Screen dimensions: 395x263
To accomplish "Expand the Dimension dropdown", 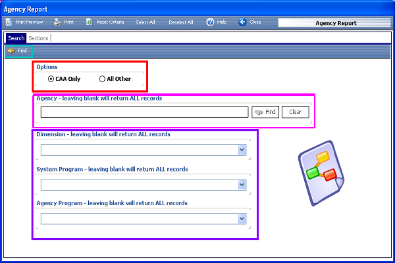I will tap(242, 150).
